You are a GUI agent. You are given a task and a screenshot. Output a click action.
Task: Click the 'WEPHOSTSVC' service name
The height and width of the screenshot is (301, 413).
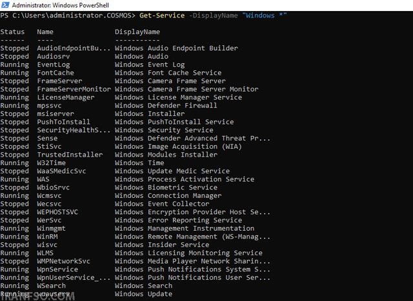click(57, 212)
